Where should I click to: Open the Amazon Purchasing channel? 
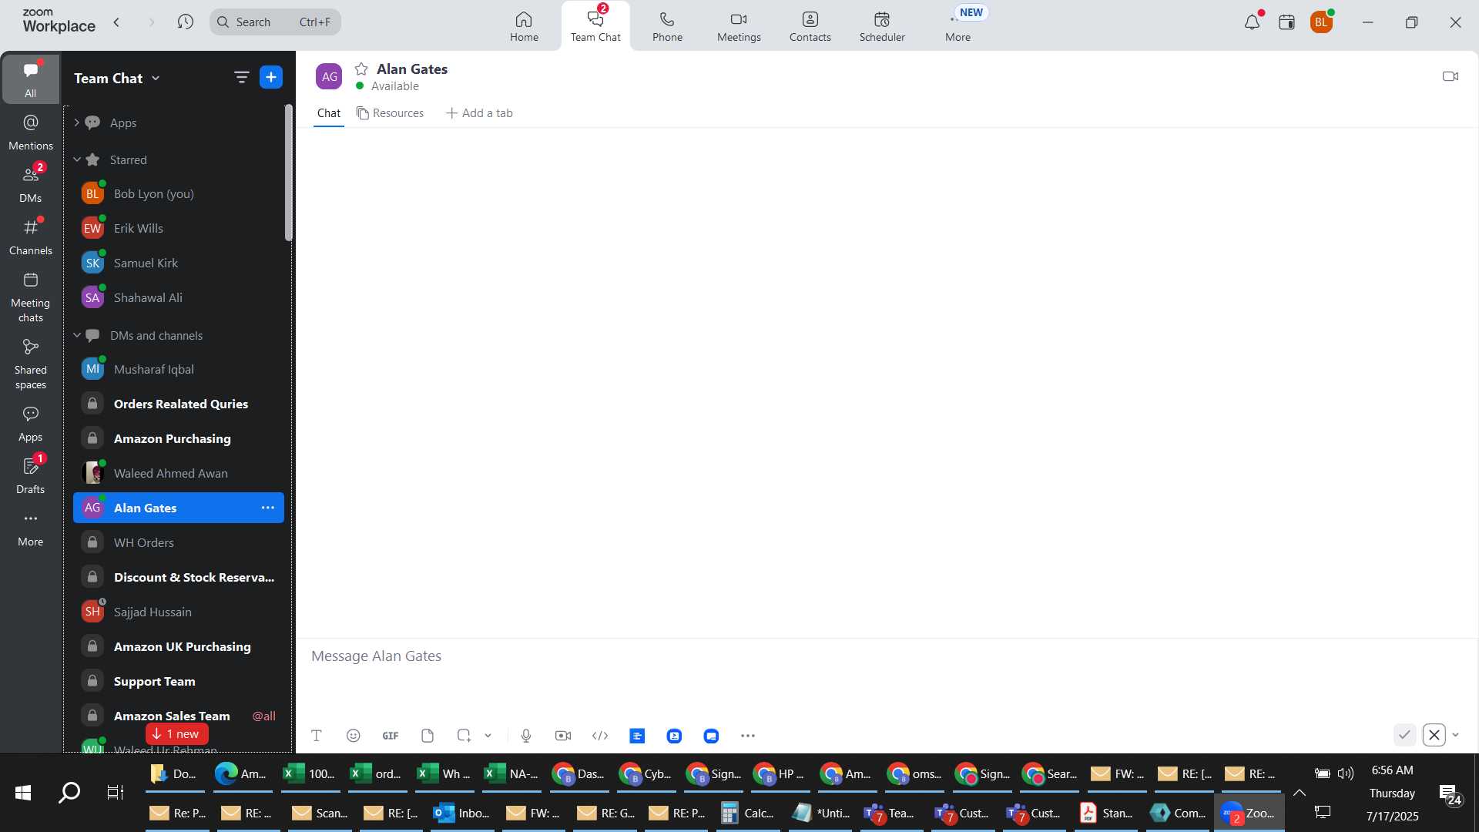179,438
